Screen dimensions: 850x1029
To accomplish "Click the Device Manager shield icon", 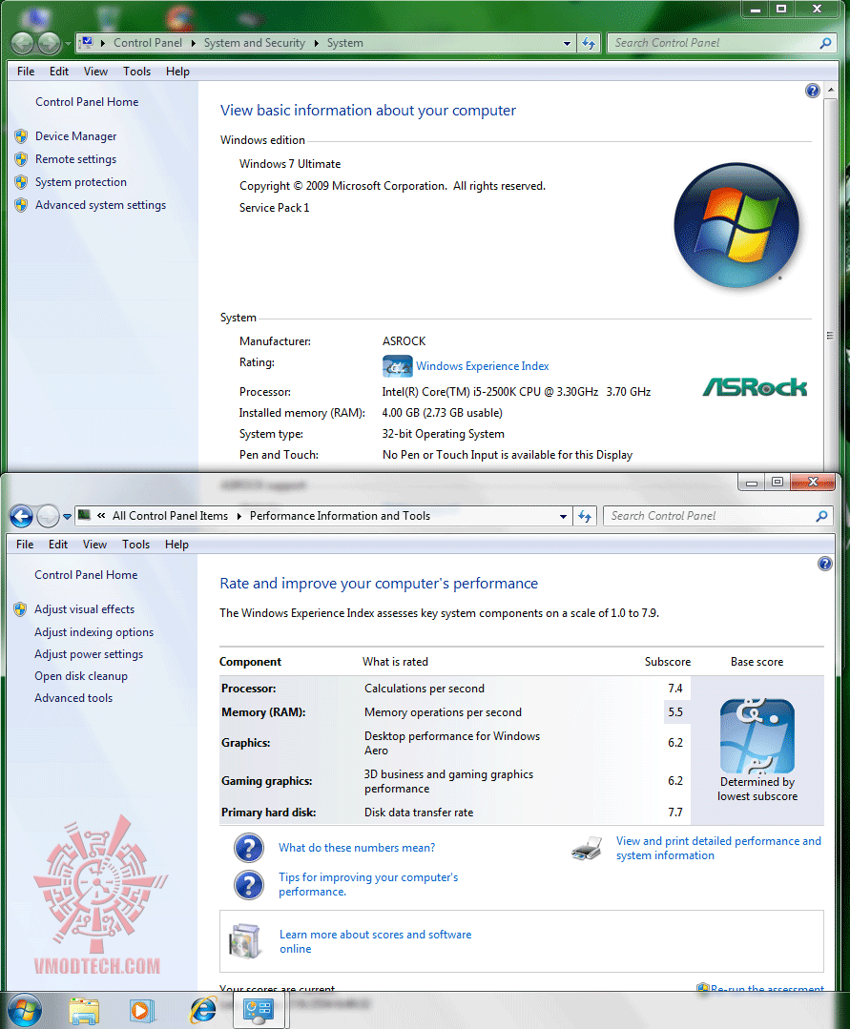I will pos(21,136).
